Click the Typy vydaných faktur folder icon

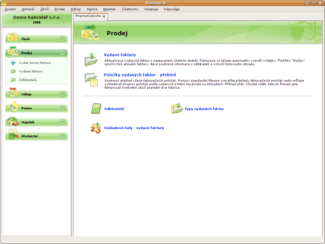(176, 109)
